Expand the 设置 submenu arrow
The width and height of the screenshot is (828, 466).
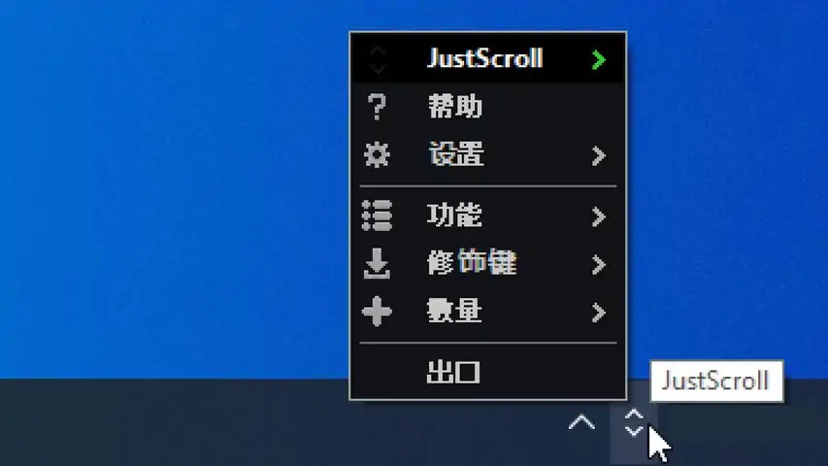(x=598, y=156)
